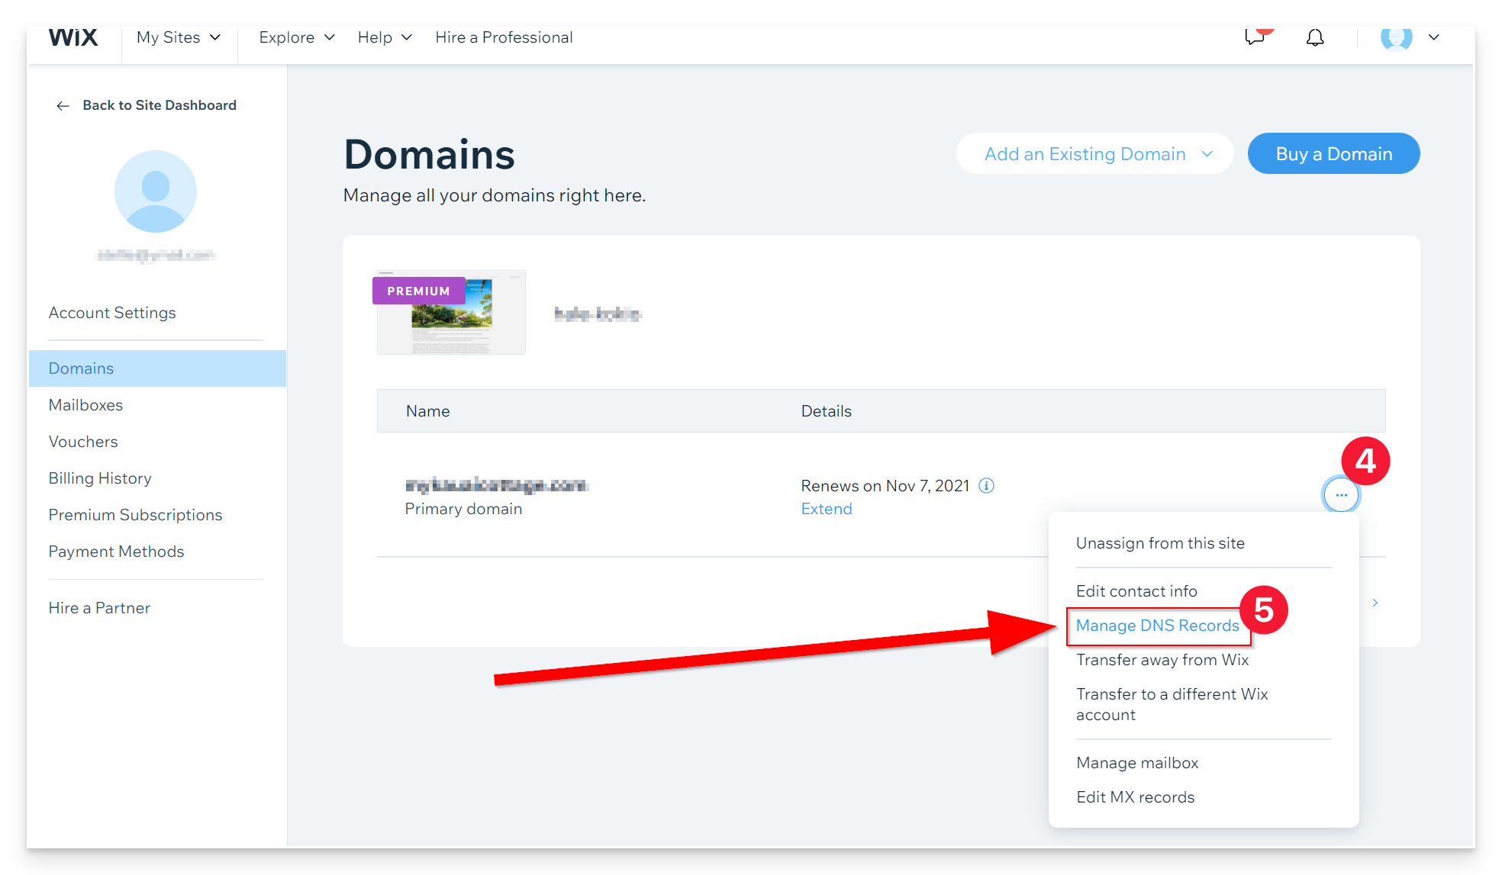Click the Renews on Nov 7, 2021 text

point(885,486)
